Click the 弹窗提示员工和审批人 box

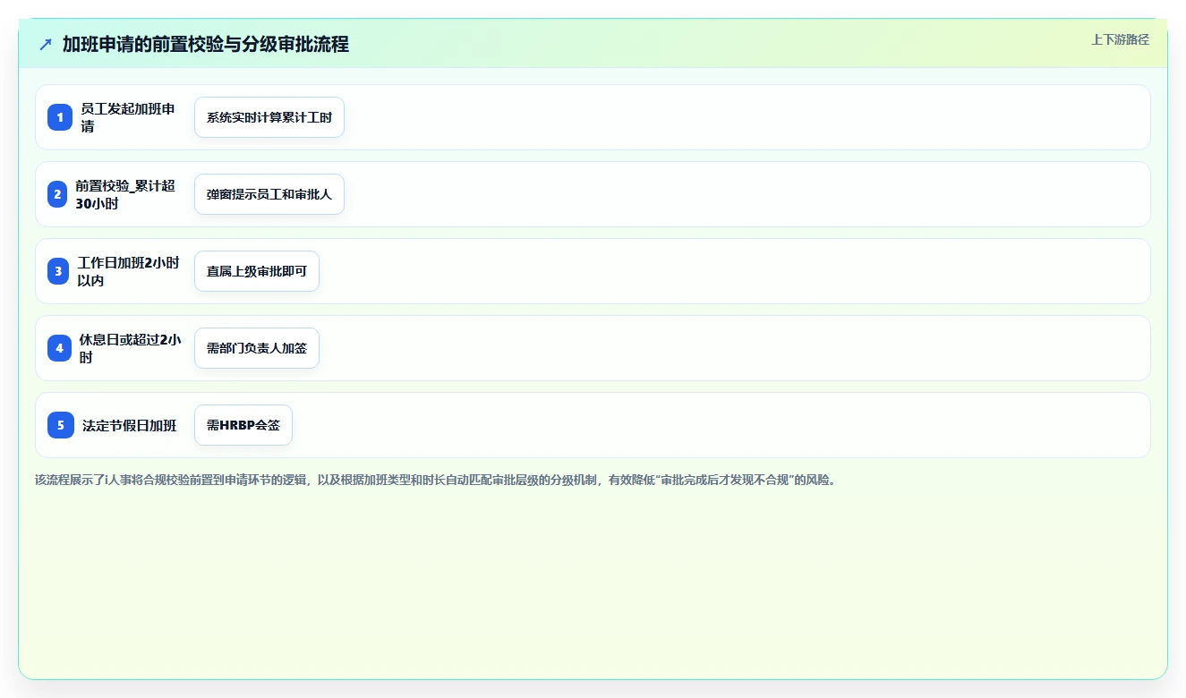(269, 194)
